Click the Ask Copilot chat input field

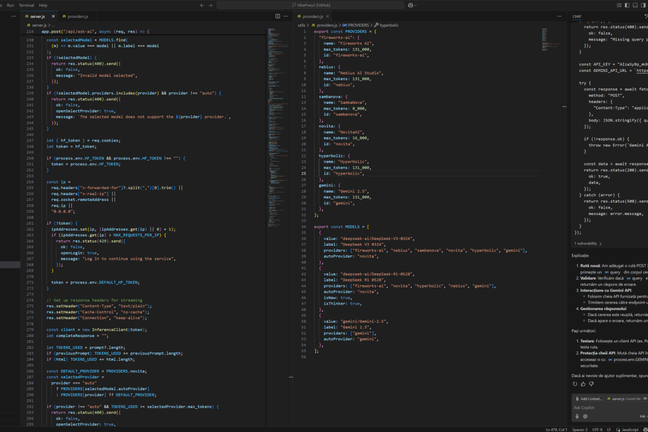point(610,408)
